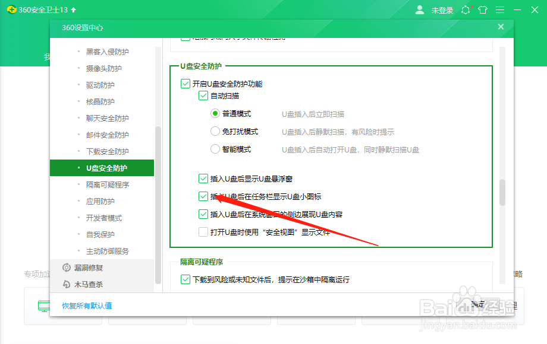
Task: Select 主动防御服务 in sidebar
Action: click(108, 251)
